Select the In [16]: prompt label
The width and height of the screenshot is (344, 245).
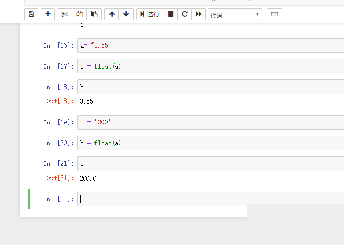58,45
